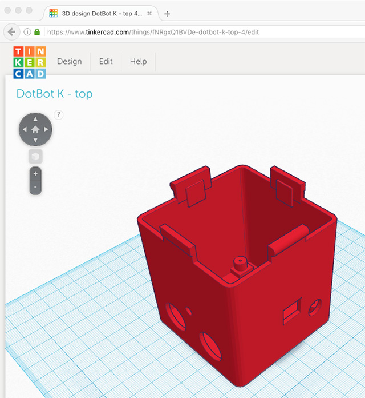This screenshot has height=398, width=365.
Task: Close the 3D design DotBot K tab
Action: (x=151, y=13)
